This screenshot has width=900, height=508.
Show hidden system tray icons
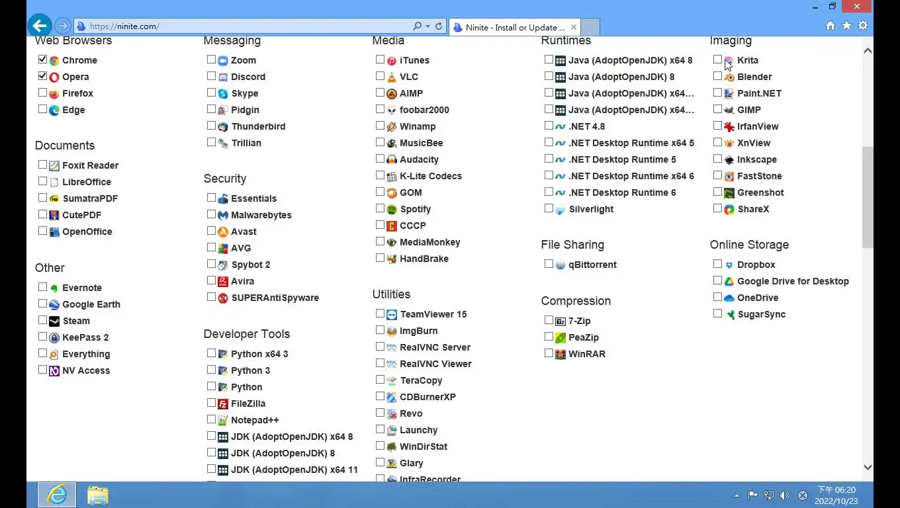pyautogui.click(x=737, y=495)
